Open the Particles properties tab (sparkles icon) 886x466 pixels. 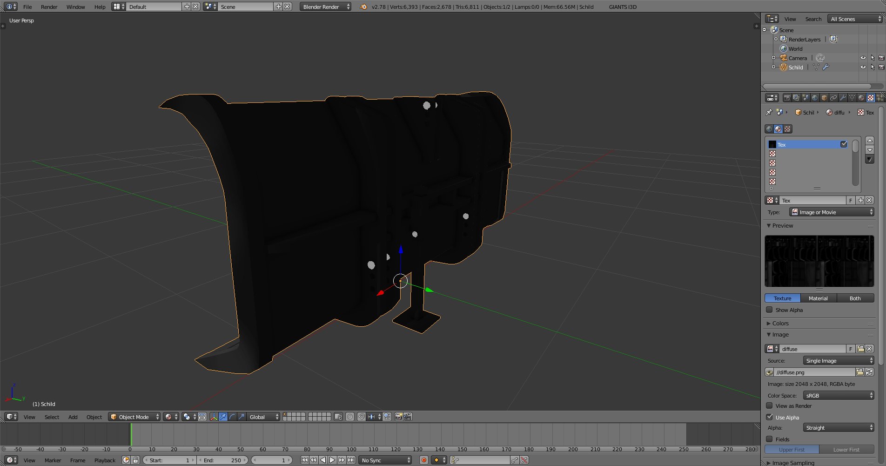pyautogui.click(x=879, y=98)
